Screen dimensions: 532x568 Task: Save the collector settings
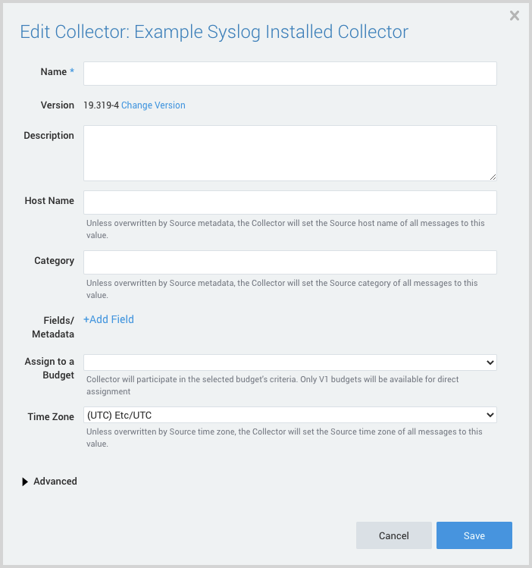click(x=474, y=535)
